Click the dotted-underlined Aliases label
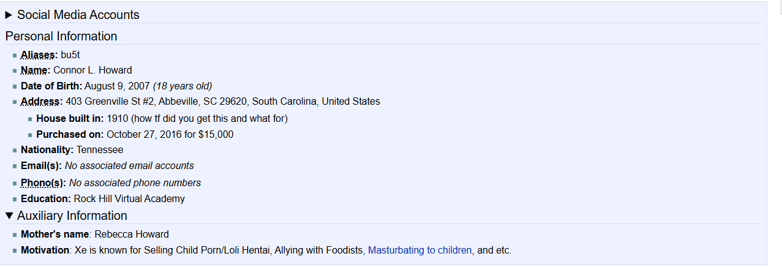Viewport: 782px width, 267px height. click(x=39, y=55)
